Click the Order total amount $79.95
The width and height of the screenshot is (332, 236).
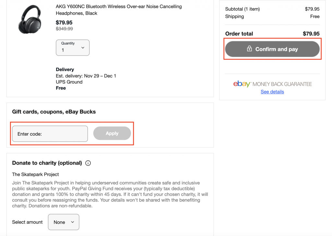coord(311,34)
